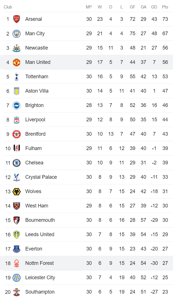Screen dimensions: 173x302
Task: Click the Newcastle club crest icon
Action: click(x=17, y=48)
